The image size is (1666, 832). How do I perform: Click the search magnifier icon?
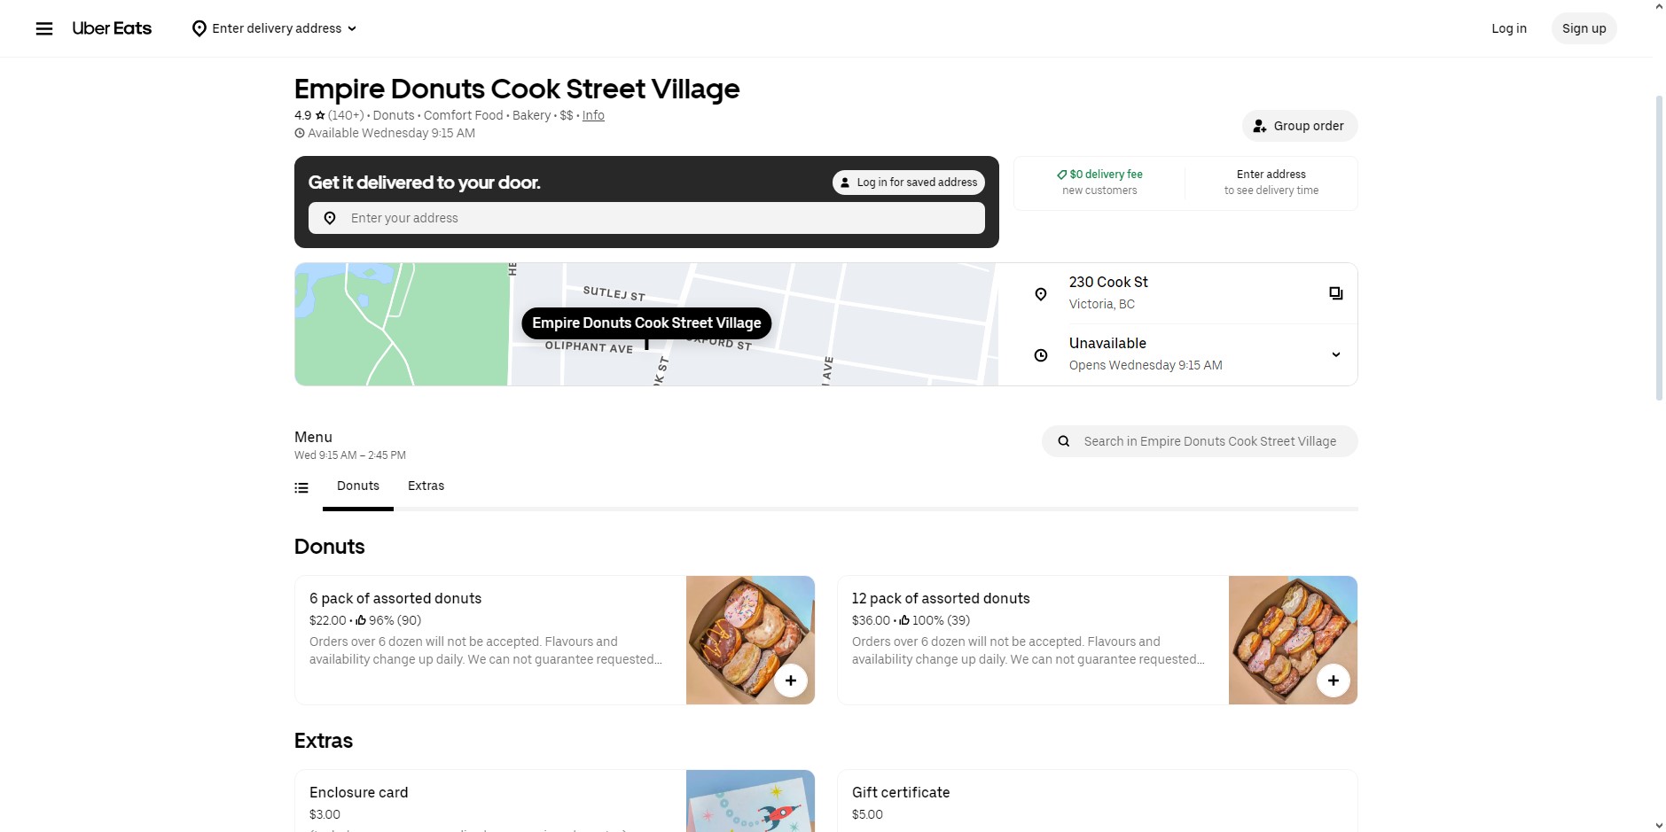(1063, 441)
